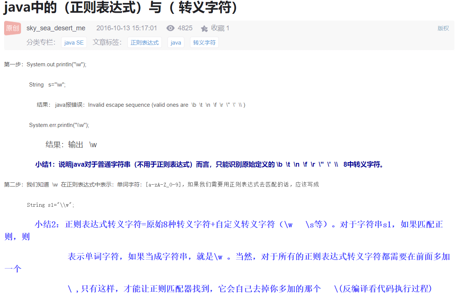Open the 正则表达式 article tag
The image size is (456, 297).
click(x=145, y=42)
